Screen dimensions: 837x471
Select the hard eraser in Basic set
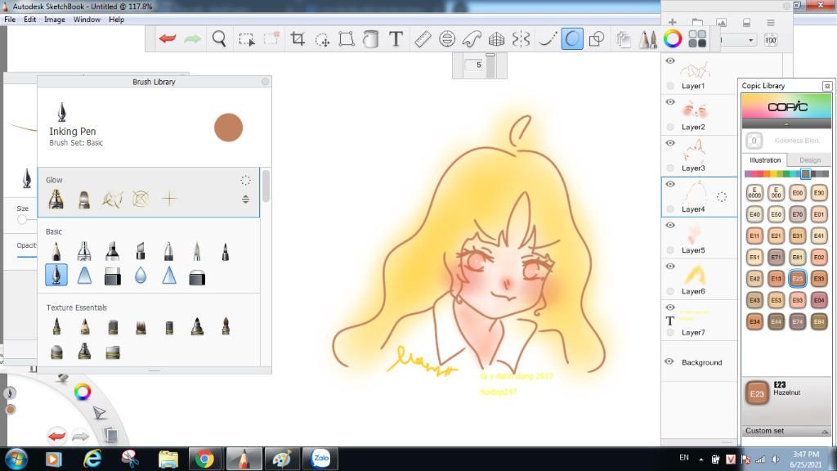pos(112,276)
